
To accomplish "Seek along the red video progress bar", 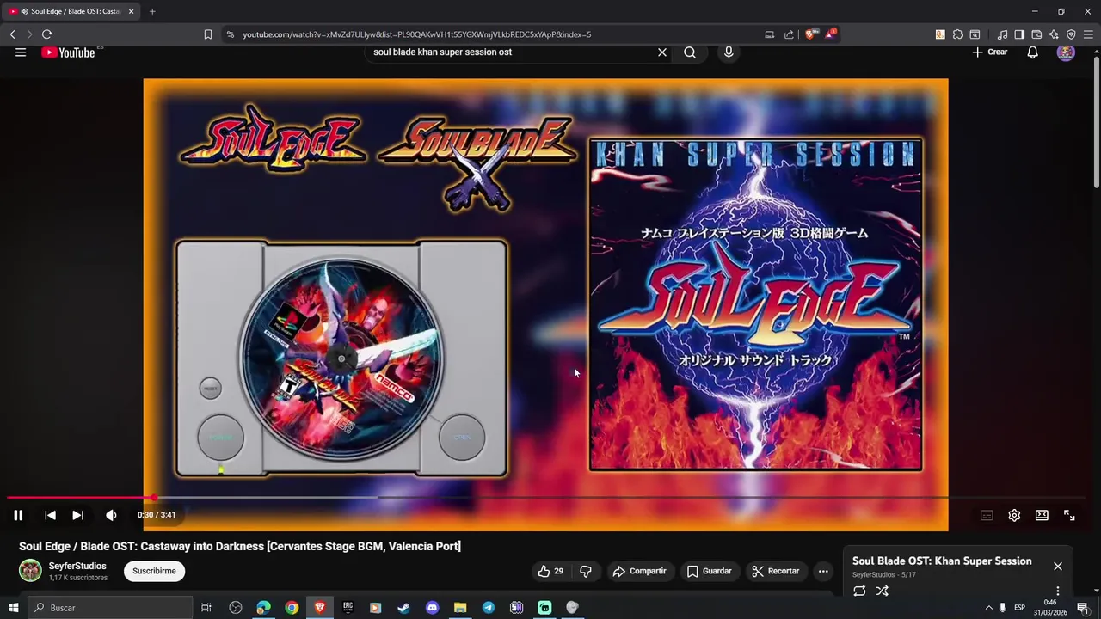I will 545,498.
